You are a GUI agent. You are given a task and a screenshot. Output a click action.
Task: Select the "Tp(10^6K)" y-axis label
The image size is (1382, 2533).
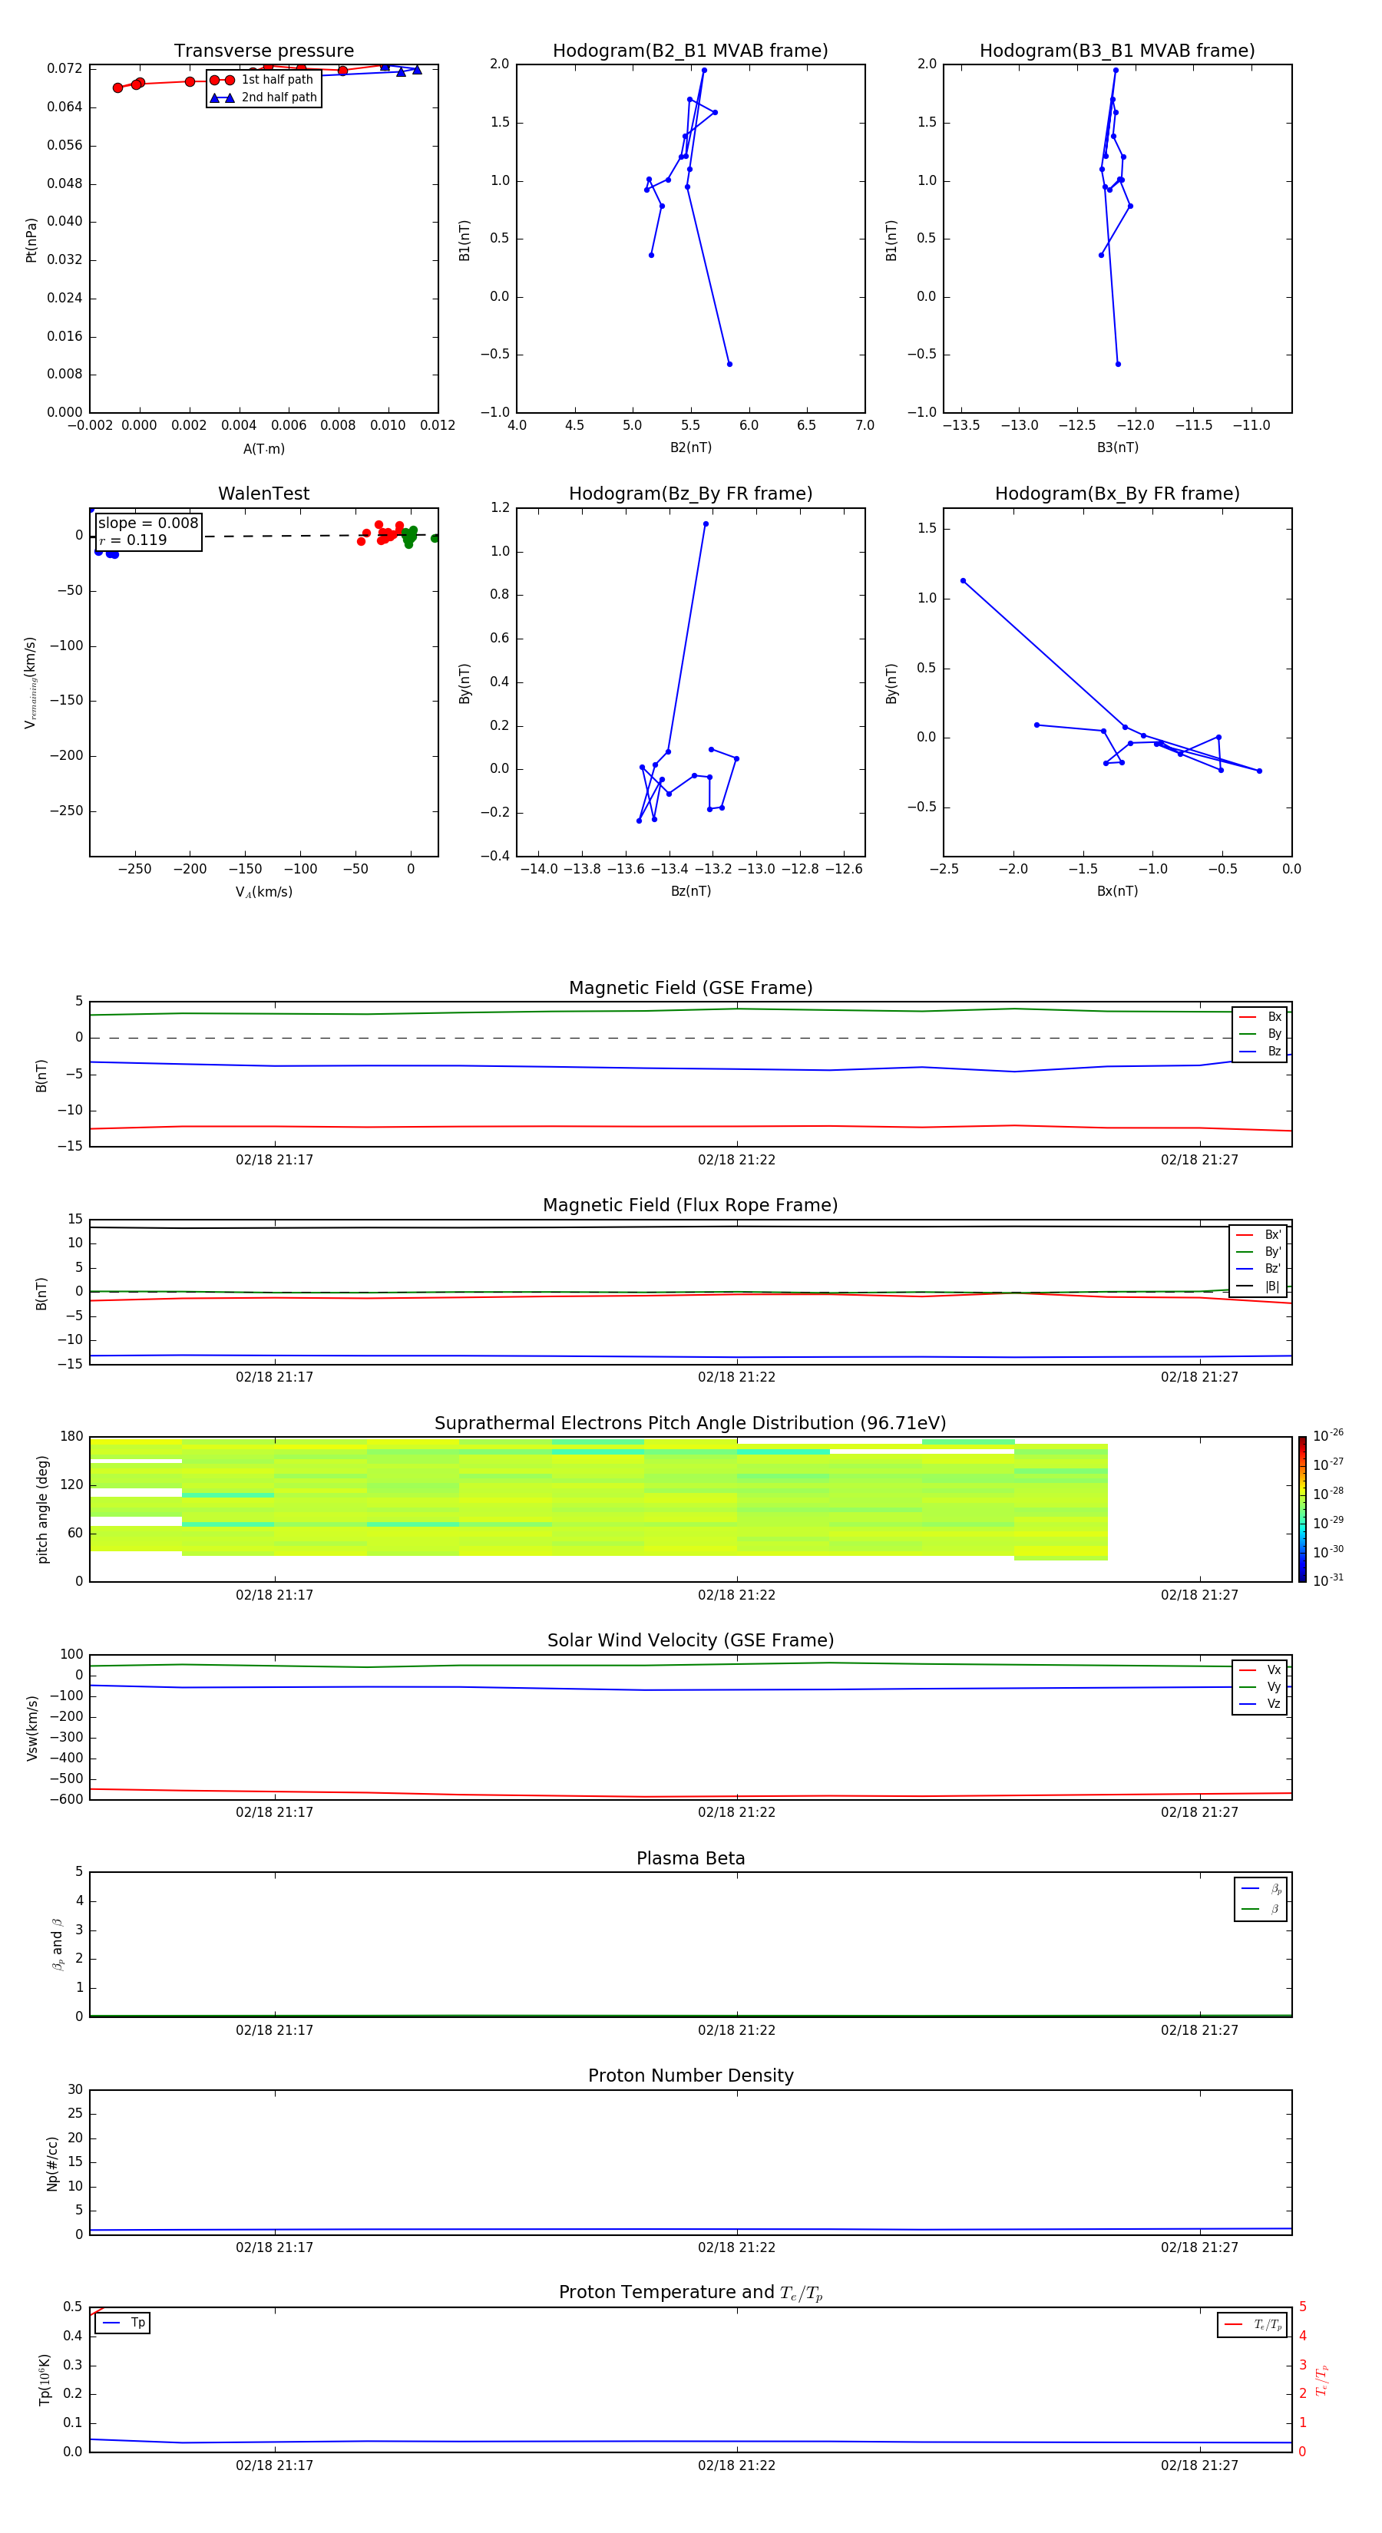point(45,2379)
